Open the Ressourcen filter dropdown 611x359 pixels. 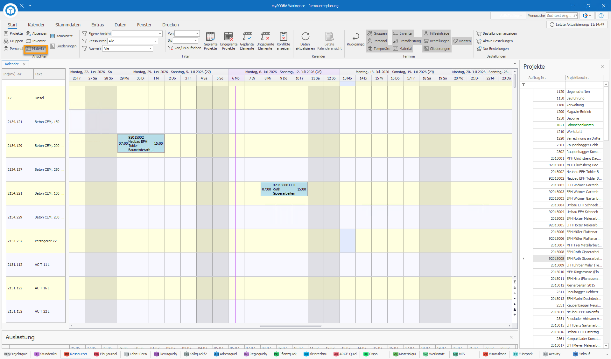155,41
